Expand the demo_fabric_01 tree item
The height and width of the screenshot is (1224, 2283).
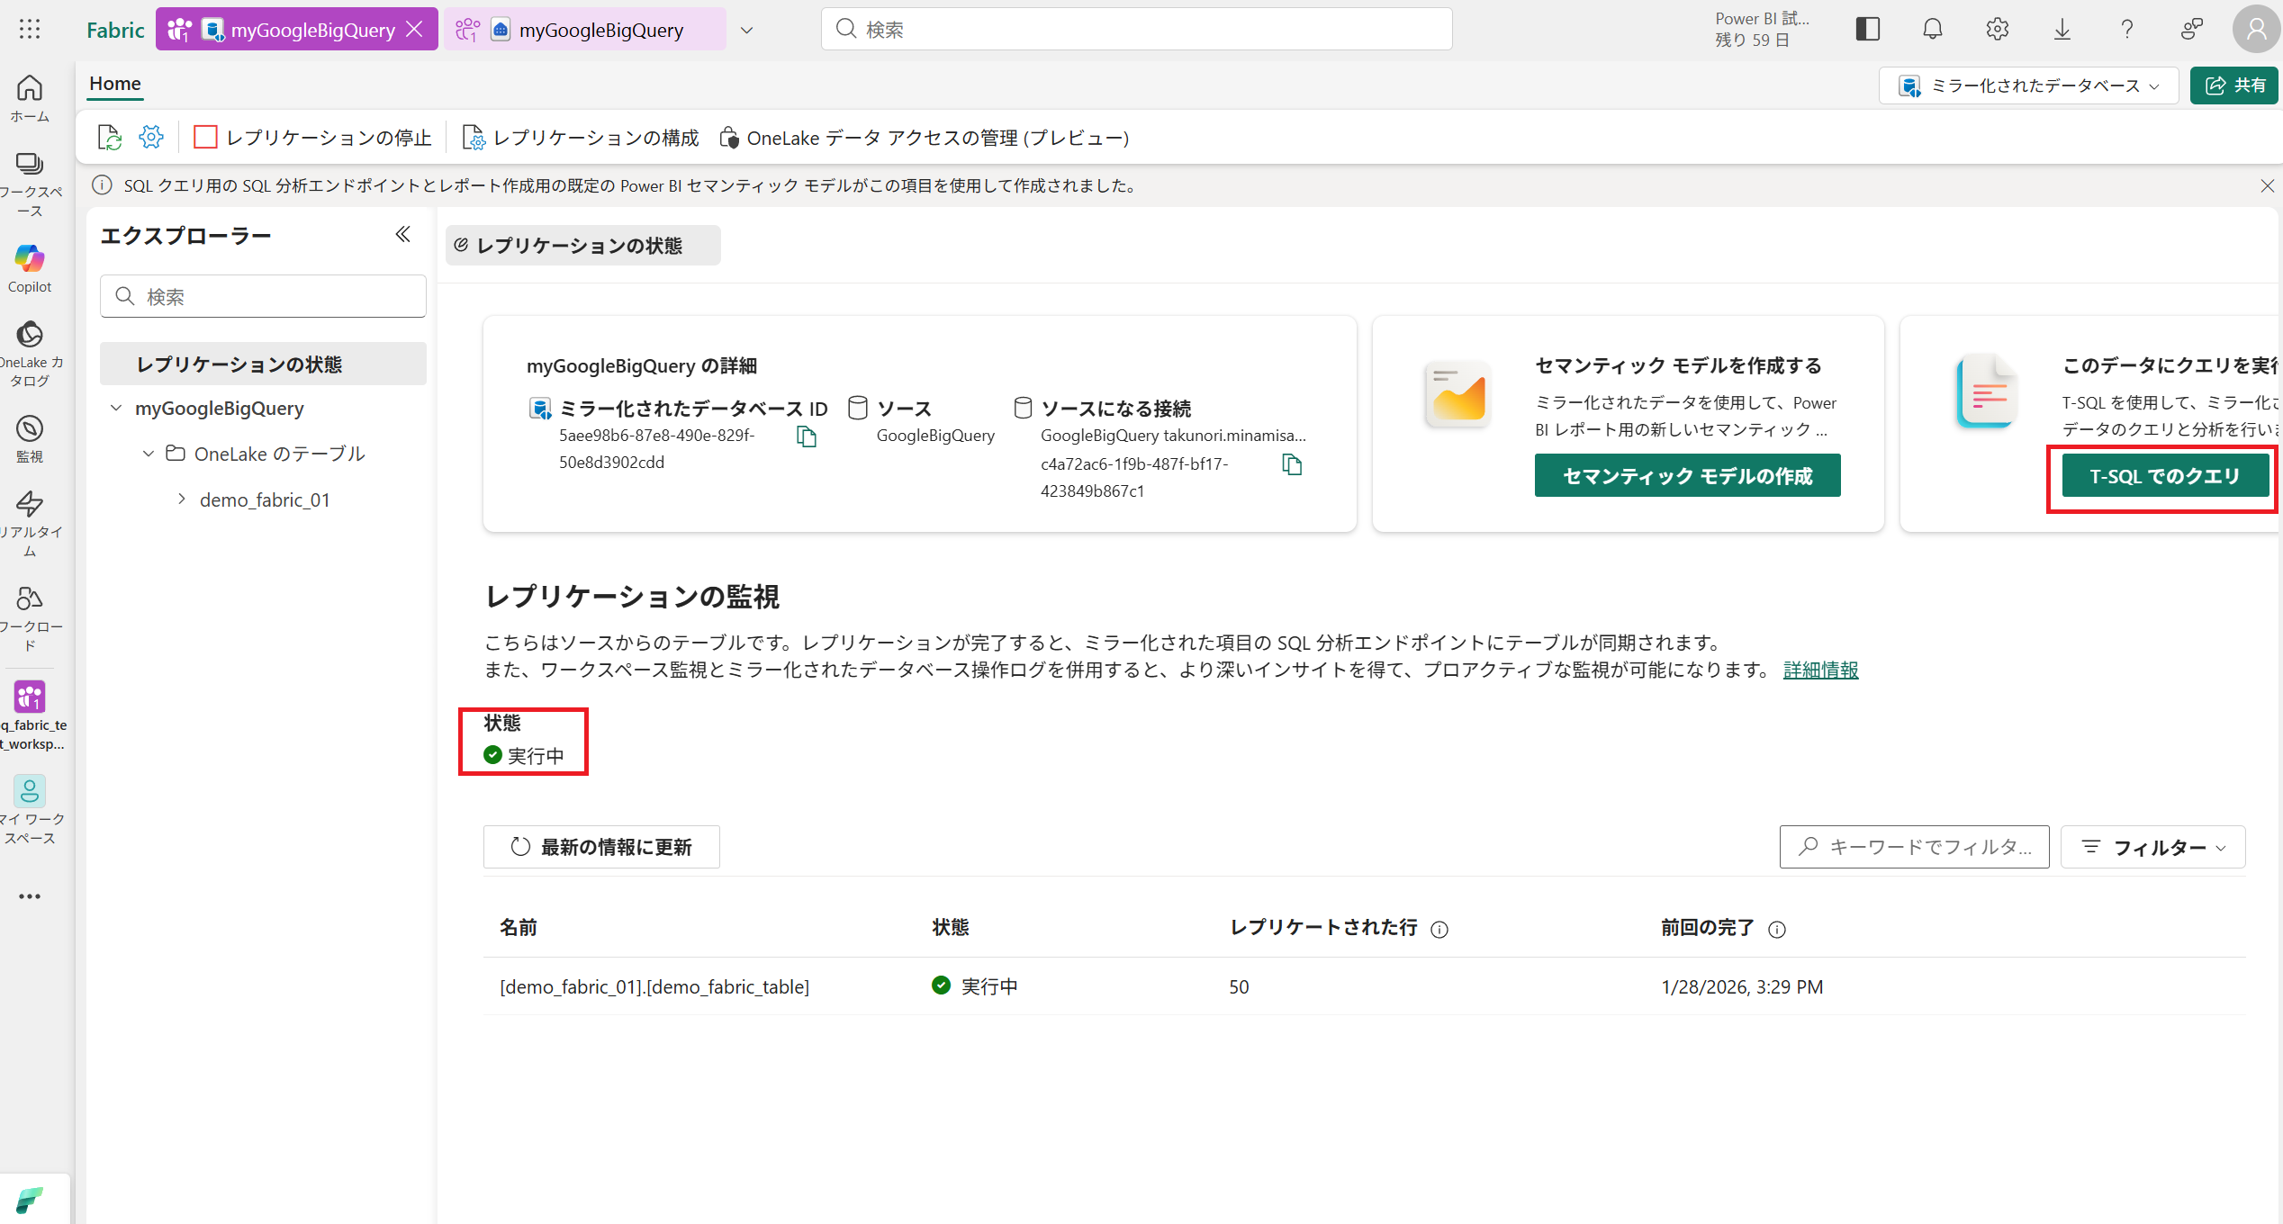pos(182,499)
